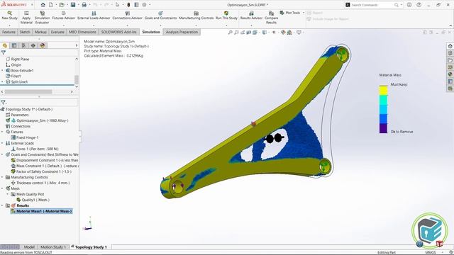Open the Options gear icon
Screen dimensions: 454x255
(x=144, y=5)
